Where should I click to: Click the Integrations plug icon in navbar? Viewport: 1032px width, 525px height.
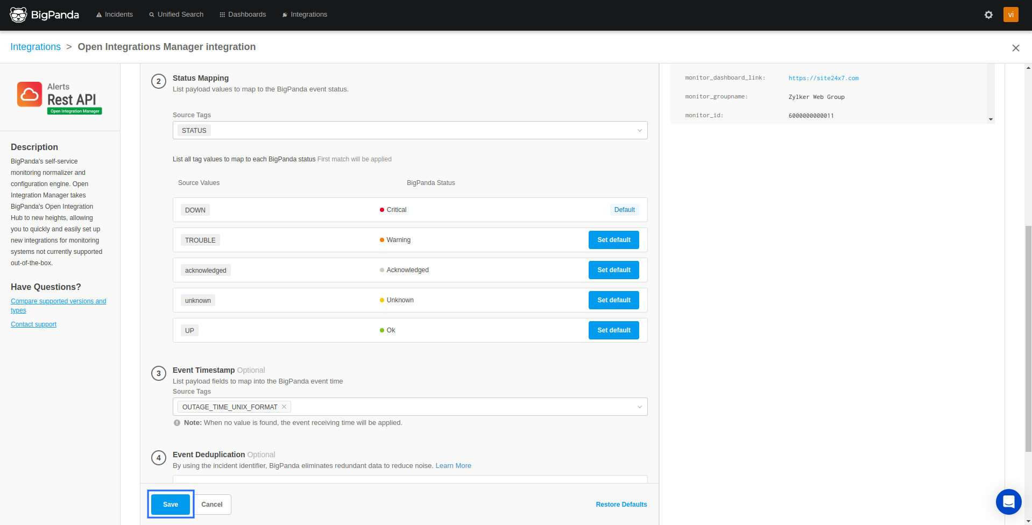point(284,15)
